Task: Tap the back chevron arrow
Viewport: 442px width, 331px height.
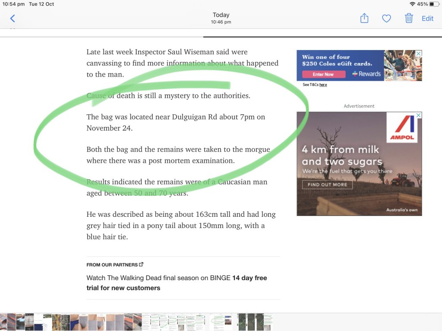Action: [x=13, y=18]
